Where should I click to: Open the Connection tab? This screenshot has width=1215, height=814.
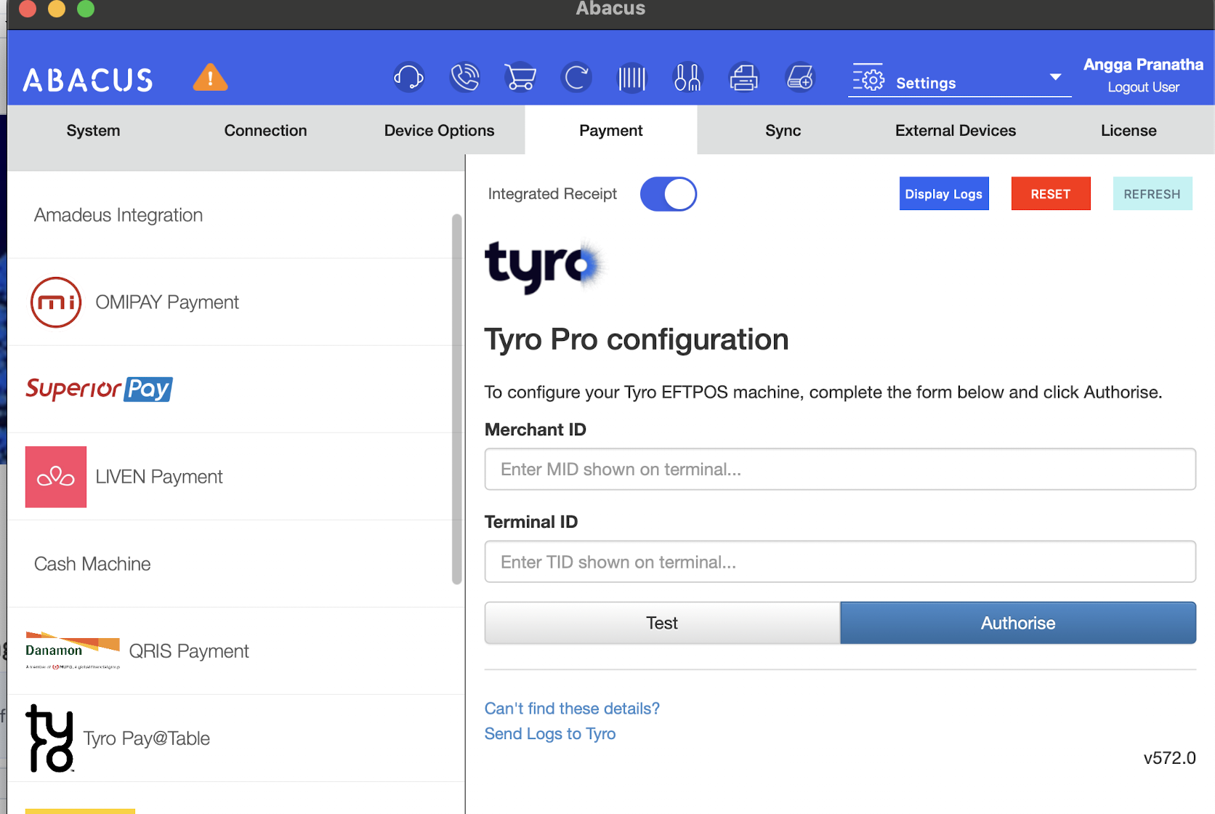click(265, 130)
